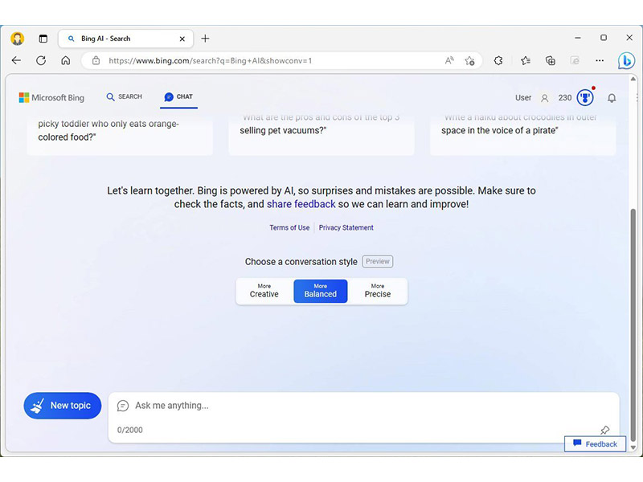Open the share feedback link
Viewport: 643px width, 482px height.
[301, 204]
